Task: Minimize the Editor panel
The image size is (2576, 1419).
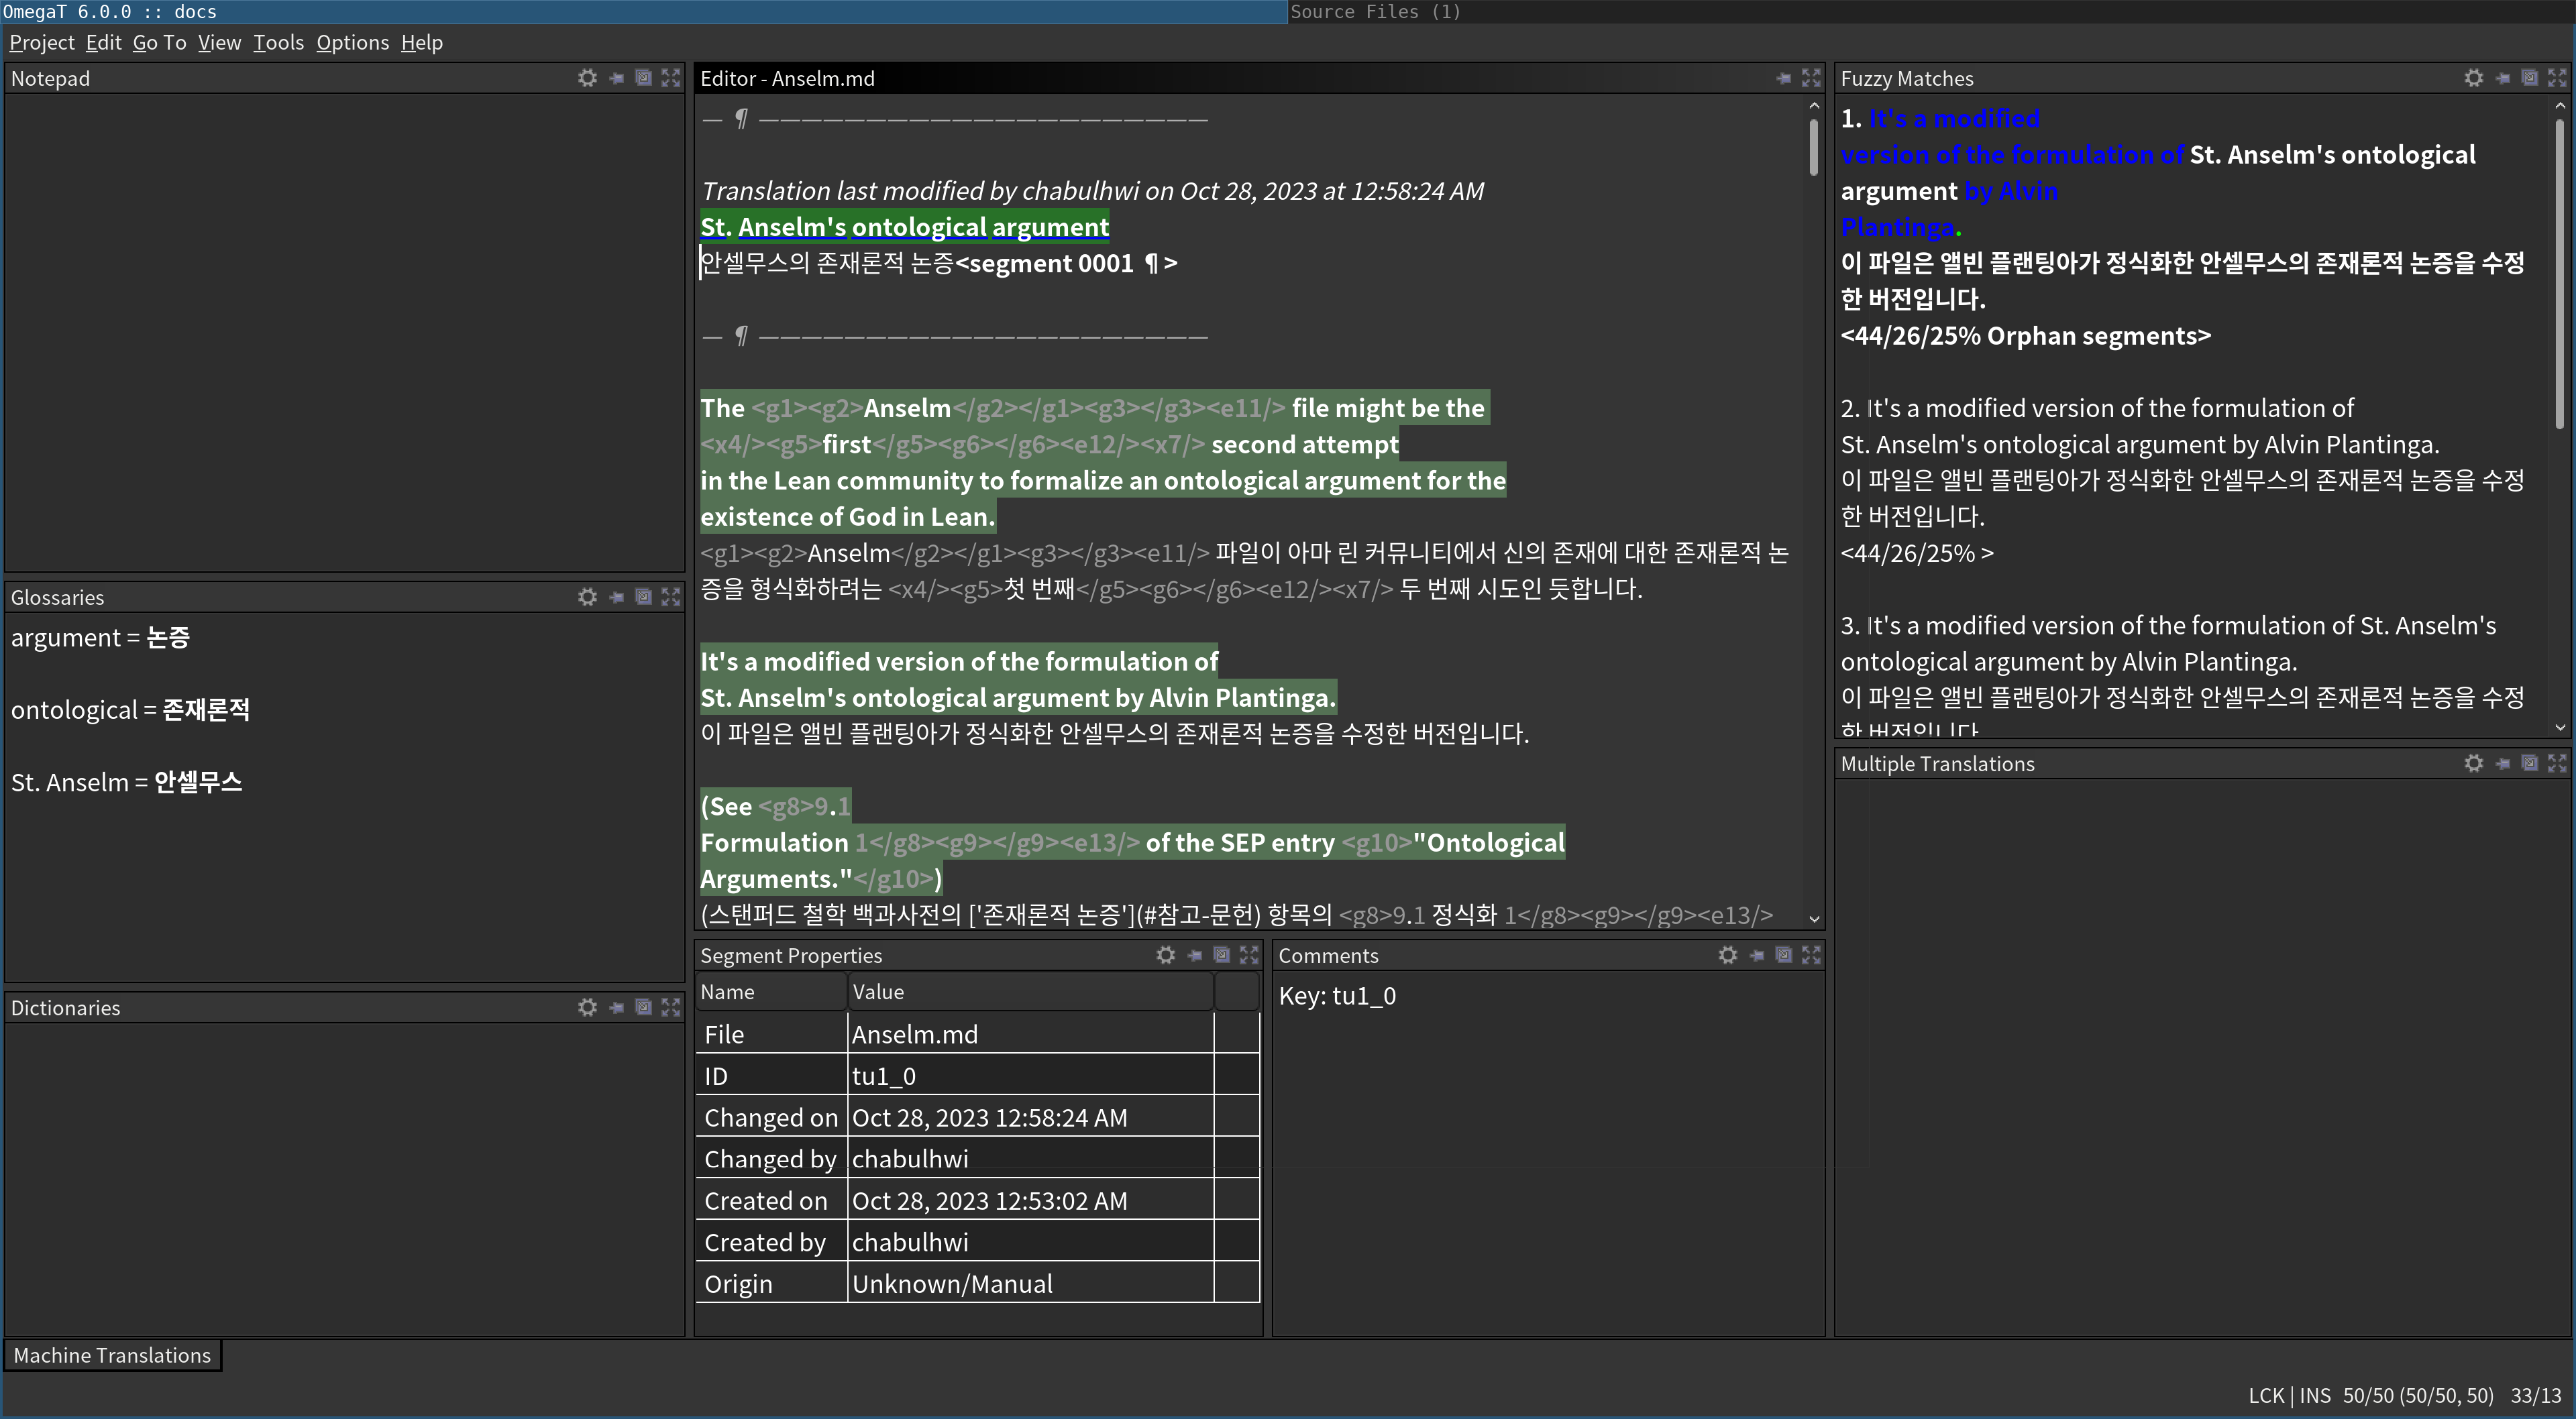Action: tap(1783, 78)
